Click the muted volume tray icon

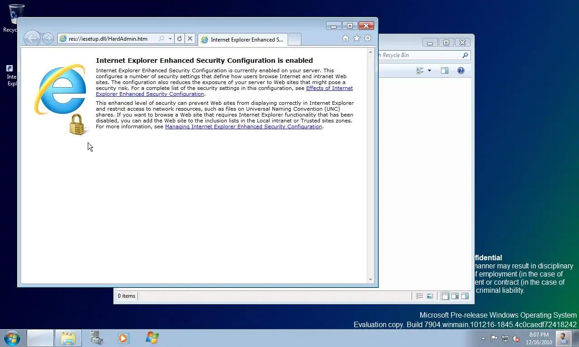pos(516,338)
